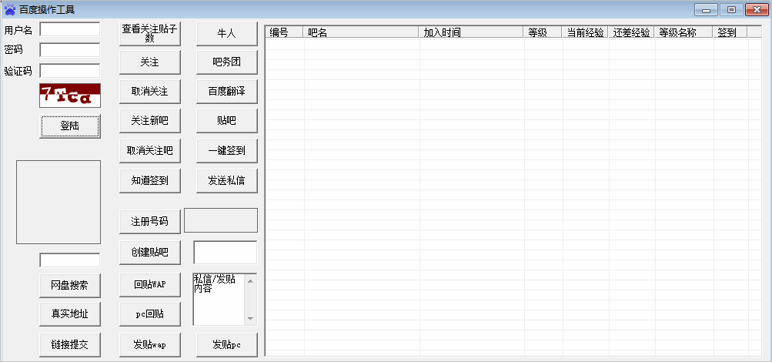Viewport: 772px width, 362px height.
Task: Click the empty image box below 登陆
Action: 58,202
